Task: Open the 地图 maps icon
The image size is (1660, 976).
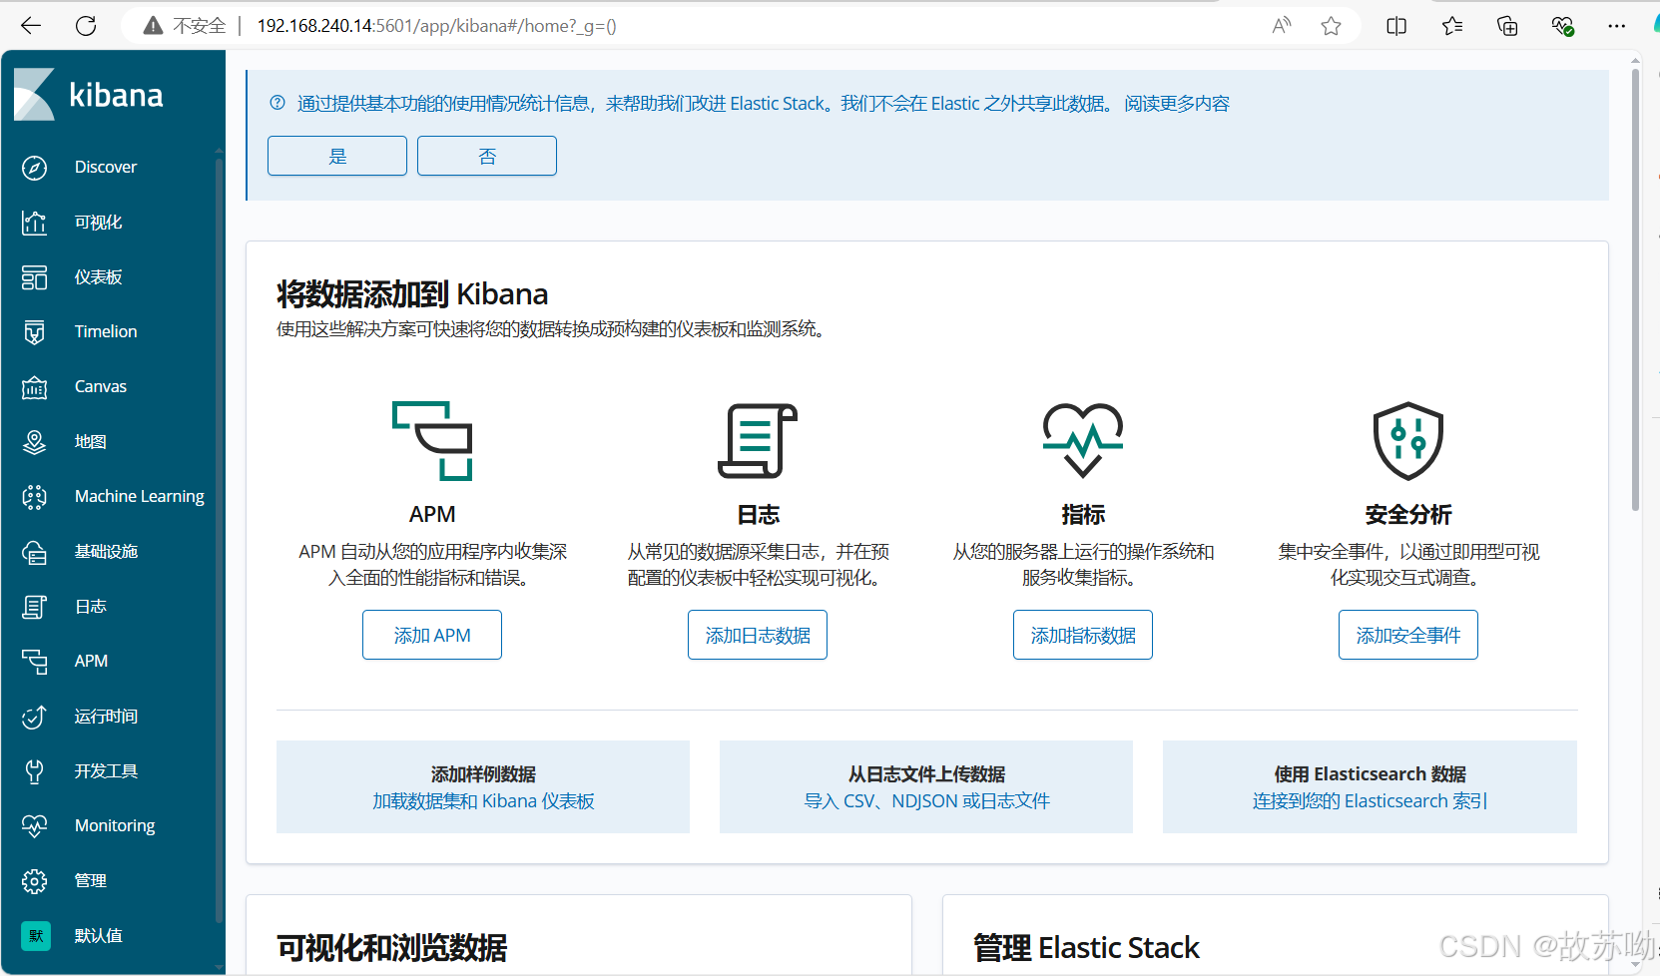Action: click(35, 442)
